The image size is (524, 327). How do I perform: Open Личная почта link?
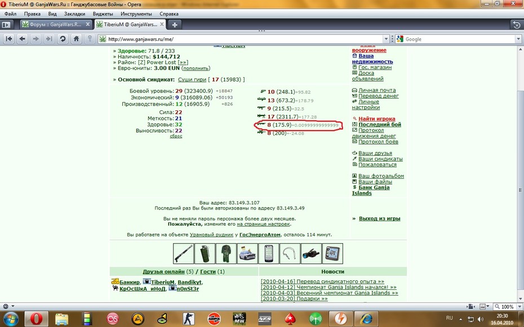(377, 90)
